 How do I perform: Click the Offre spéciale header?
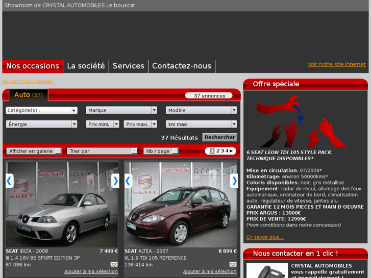tap(306, 84)
